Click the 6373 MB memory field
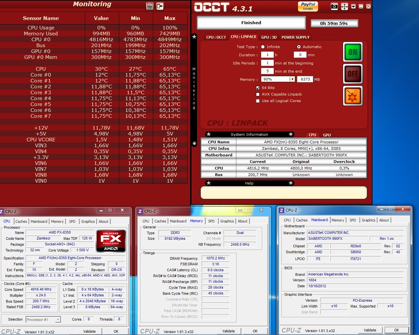Screen dimensions: 419x335 (305, 79)
